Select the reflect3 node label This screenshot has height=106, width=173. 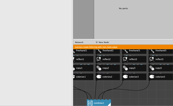point(133,59)
